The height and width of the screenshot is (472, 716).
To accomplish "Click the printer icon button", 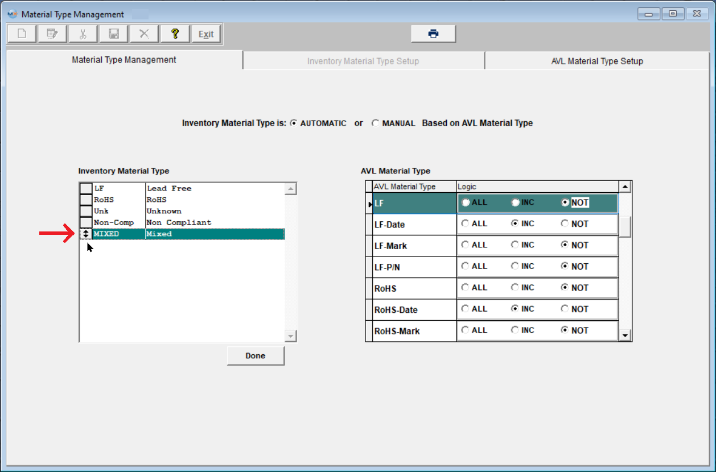I will pyautogui.click(x=434, y=34).
